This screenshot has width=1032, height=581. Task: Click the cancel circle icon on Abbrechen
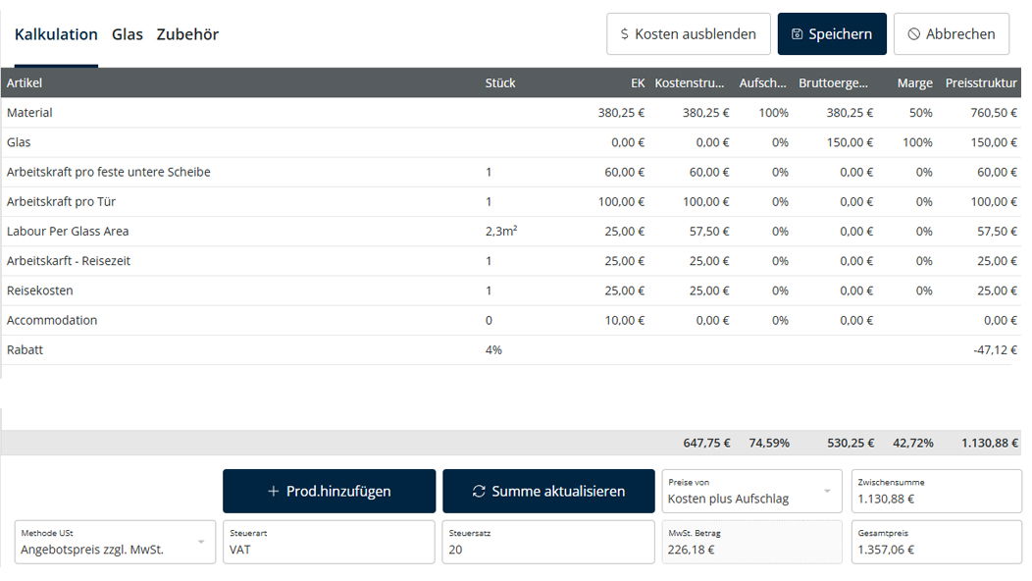click(x=913, y=34)
